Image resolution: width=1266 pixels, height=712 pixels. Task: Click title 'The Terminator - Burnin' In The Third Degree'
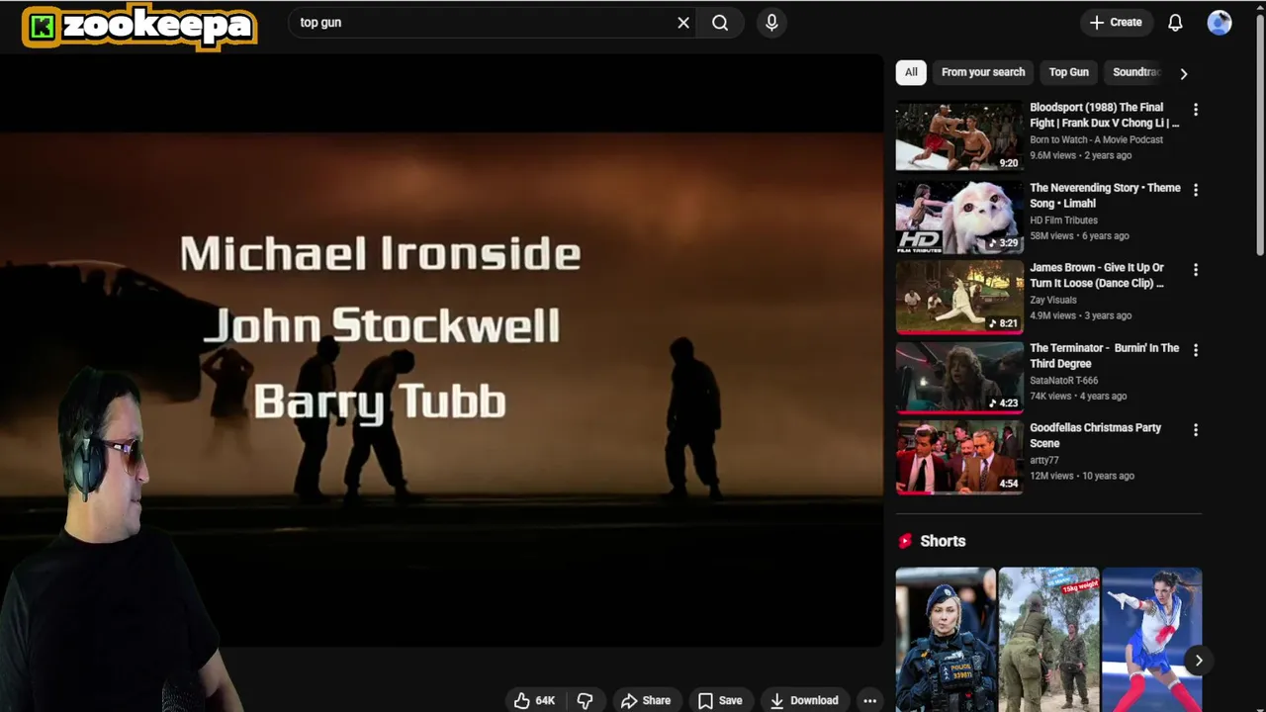click(1104, 355)
